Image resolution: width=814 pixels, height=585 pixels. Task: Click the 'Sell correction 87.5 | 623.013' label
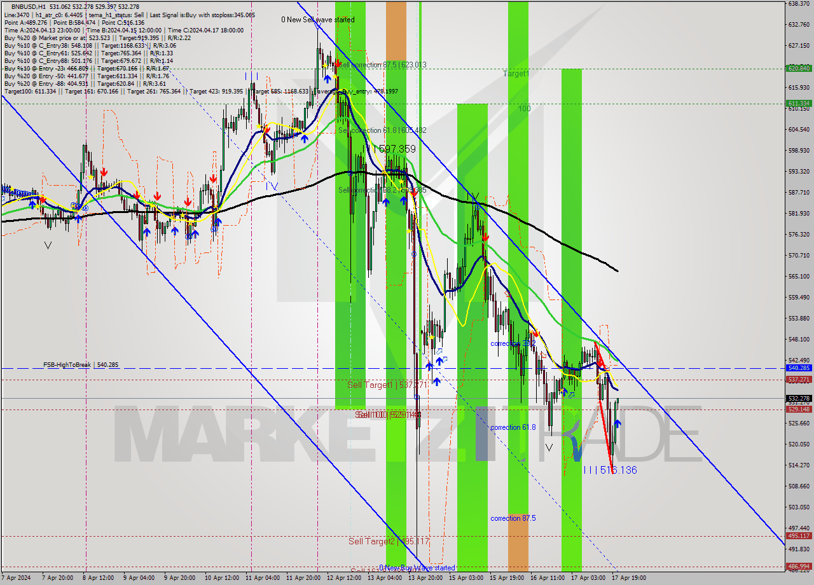(382, 65)
